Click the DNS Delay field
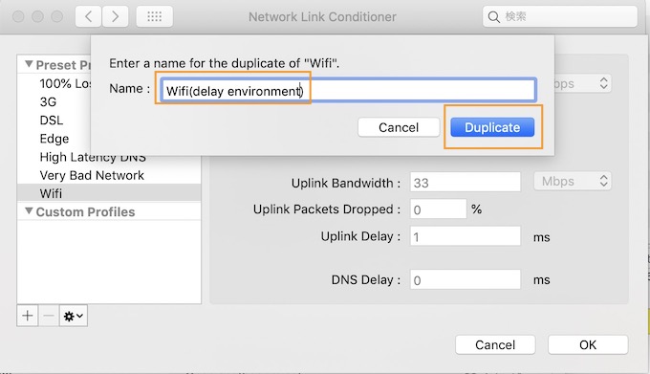This screenshot has height=374, width=650. (466, 279)
